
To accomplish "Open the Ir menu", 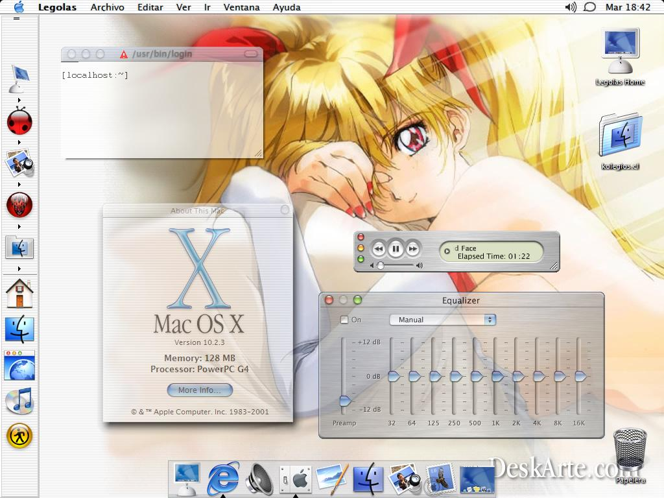I will point(207,7).
